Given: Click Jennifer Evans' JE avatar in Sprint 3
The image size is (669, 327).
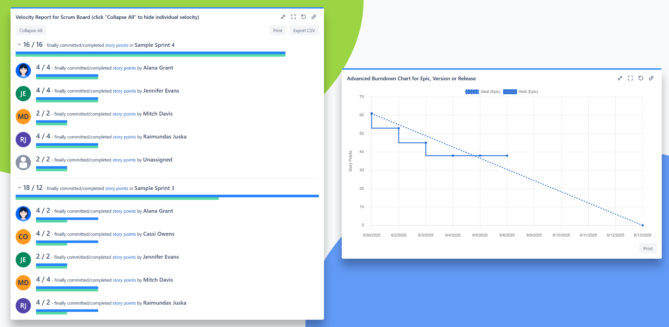Looking at the screenshot, I should click(x=23, y=260).
